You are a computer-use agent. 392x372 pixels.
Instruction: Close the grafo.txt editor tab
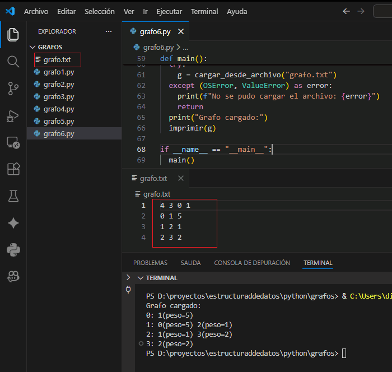click(x=180, y=178)
